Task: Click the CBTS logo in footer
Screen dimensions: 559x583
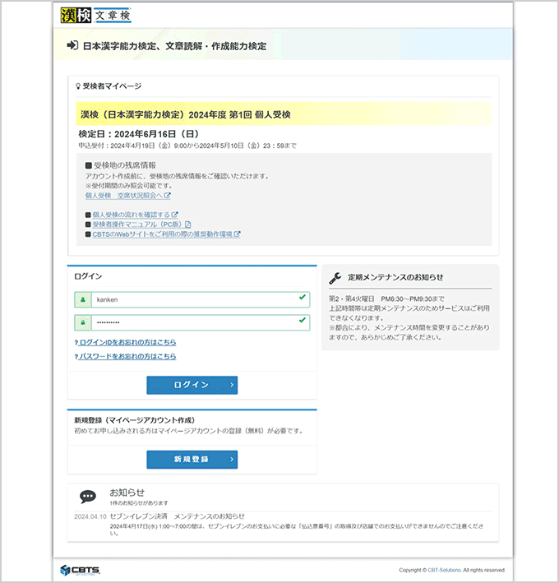Action: pos(80,570)
